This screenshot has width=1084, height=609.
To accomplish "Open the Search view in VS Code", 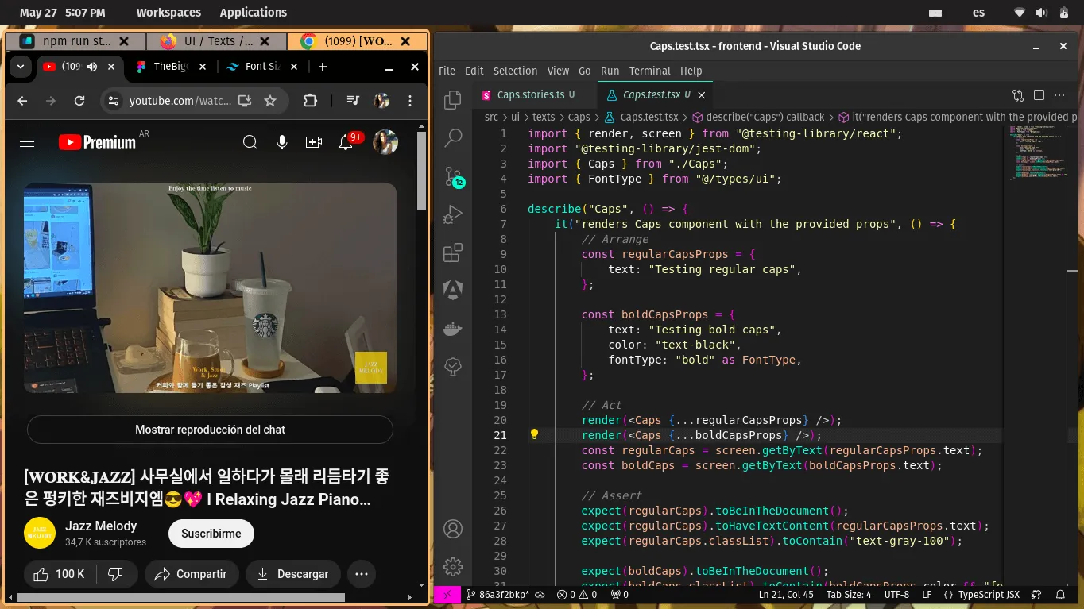I will [453, 137].
